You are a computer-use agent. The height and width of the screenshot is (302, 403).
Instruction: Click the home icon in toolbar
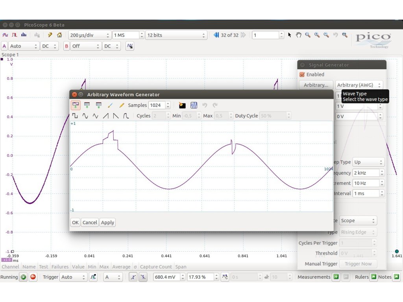(x=59, y=35)
